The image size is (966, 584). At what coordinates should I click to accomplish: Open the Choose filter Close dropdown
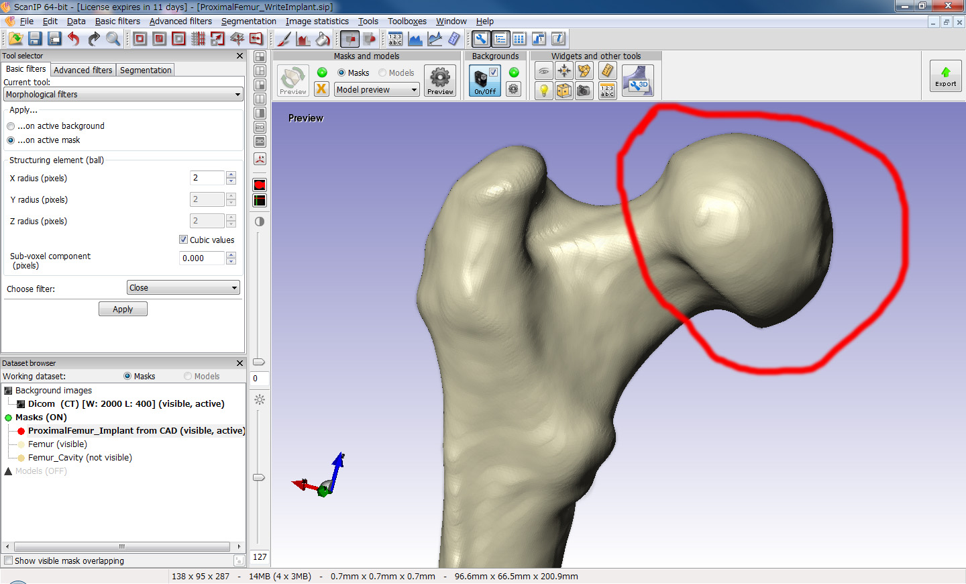click(183, 288)
